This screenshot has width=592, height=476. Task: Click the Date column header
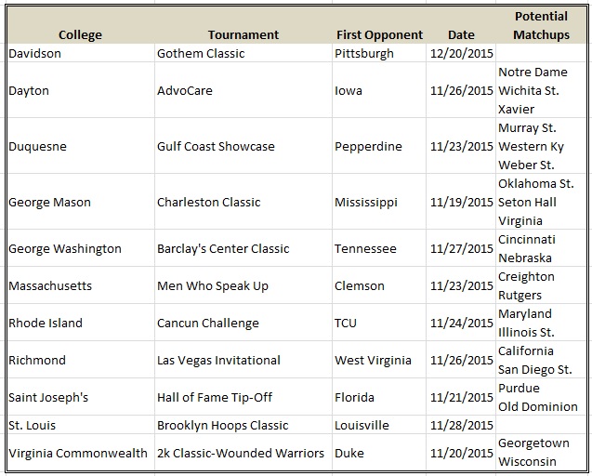[460, 34]
